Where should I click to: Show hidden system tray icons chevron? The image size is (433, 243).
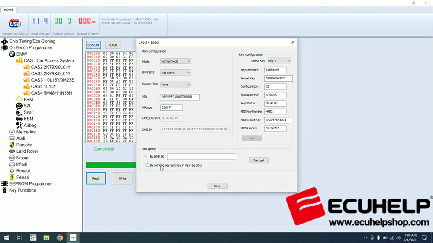click(x=365, y=237)
